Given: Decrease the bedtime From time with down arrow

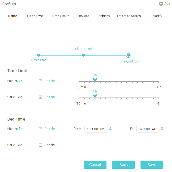Looking at the screenshot, I should coord(110,130).
